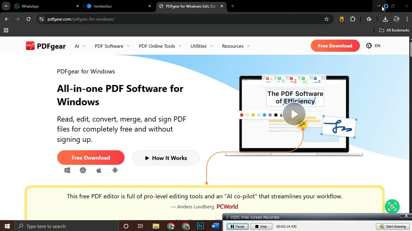Select the purple color in the demo palette
The width and height of the screenshot is (412, 231).
[x=270, y=115]
